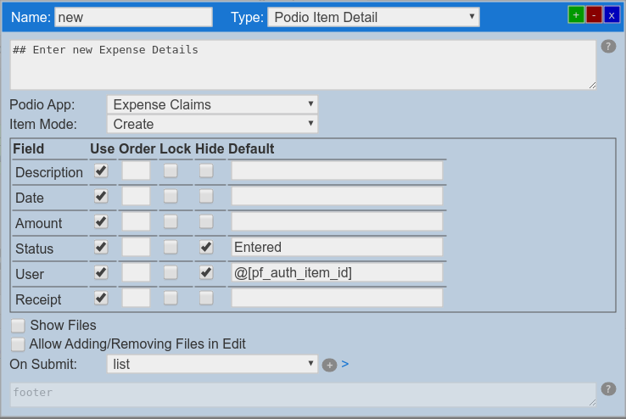Click the Default field for Status row

(337, 247)
